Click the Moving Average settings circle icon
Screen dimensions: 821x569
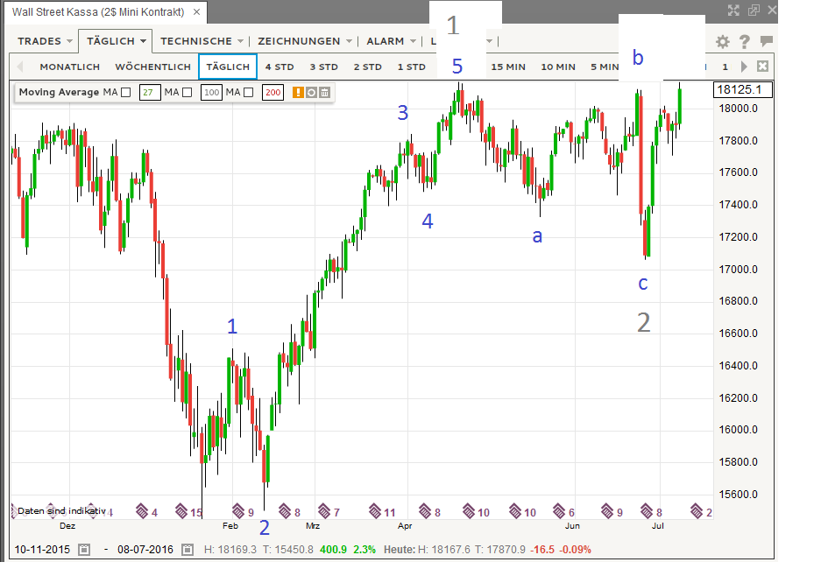pos(311,92)
